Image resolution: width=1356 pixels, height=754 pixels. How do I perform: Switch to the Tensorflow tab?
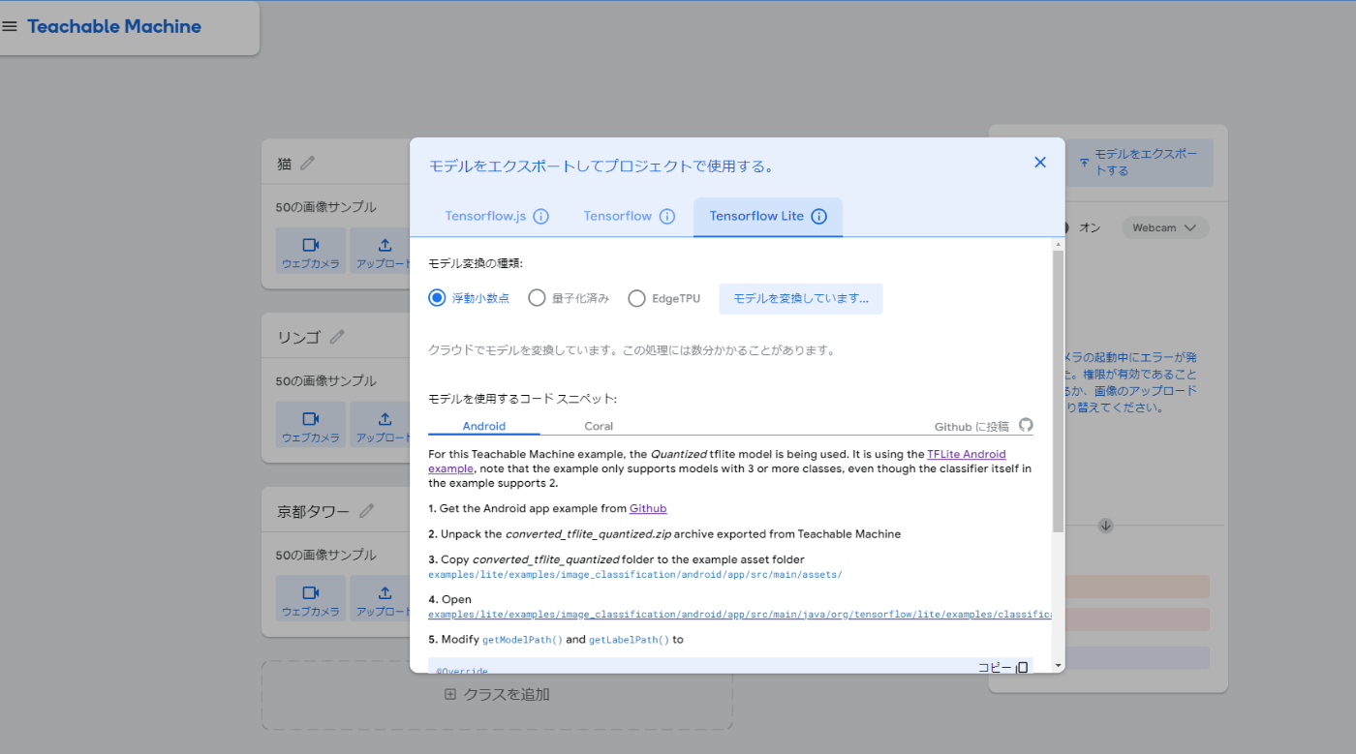pyautogui.click(x=630, y=216)
